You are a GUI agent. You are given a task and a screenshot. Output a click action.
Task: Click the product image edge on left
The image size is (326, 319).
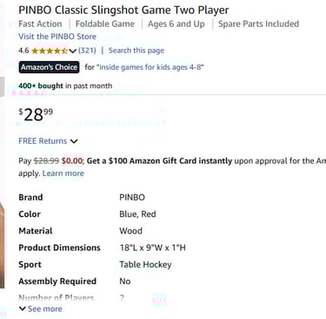(x=3, y=244)
